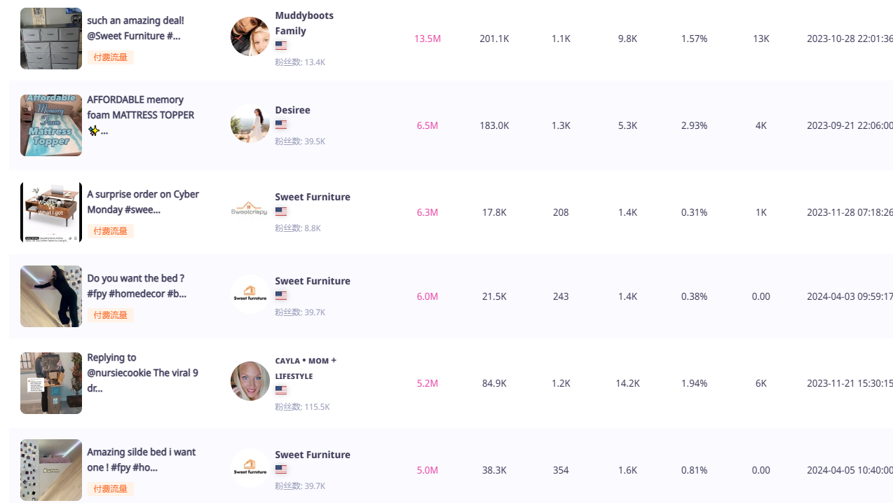Click the Cyber Monday coffee table thumbnail
This screenshot has width=893, height=503.
pyautogui.click(x=51, y=212)
